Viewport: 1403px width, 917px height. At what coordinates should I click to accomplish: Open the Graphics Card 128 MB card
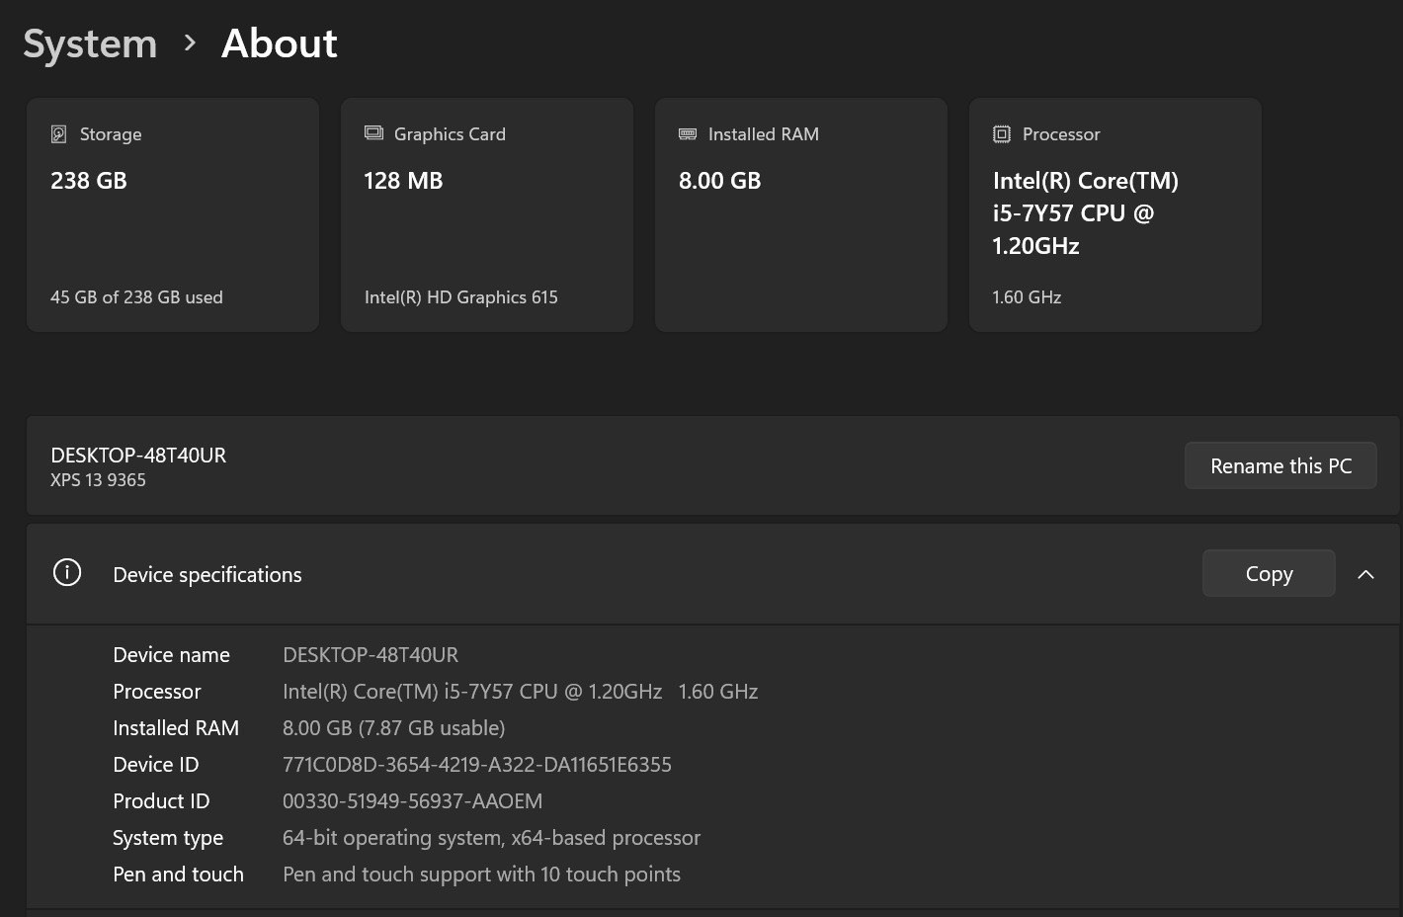pyautogui.click(x=487, y=214)
